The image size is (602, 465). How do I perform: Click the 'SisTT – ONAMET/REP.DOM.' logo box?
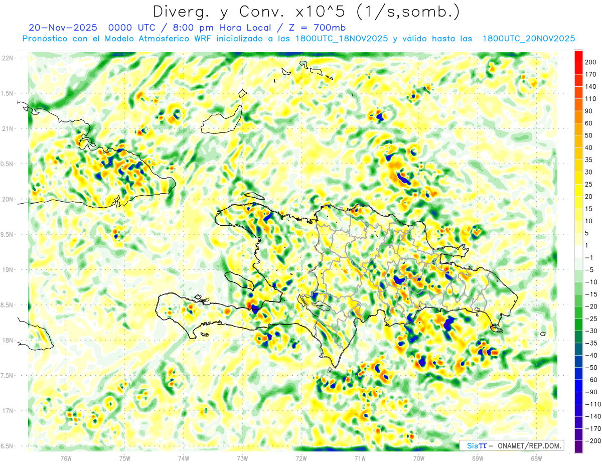511,445
